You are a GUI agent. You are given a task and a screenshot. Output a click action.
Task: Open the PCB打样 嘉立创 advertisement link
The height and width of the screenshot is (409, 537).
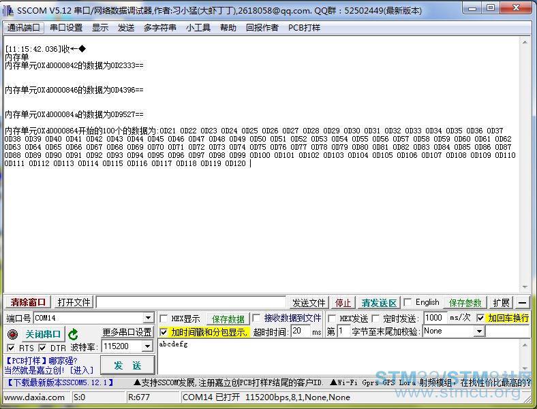pos(48,365)
